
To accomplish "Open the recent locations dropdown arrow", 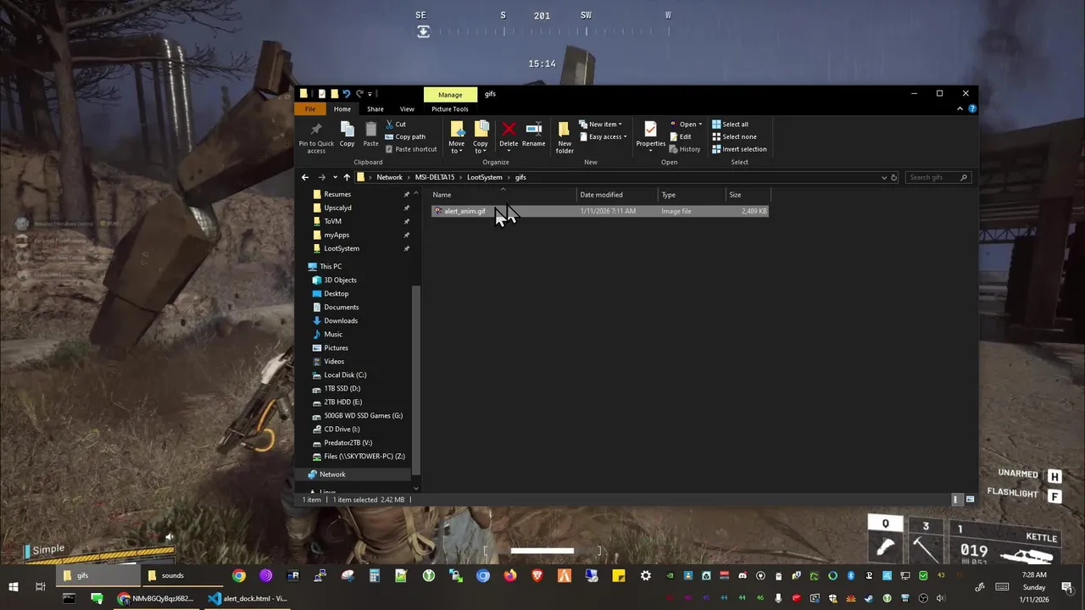I will pyautogui.click(x=336, y=177).
